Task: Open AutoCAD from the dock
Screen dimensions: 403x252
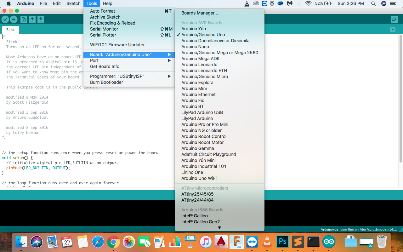Action: (221, 242)
